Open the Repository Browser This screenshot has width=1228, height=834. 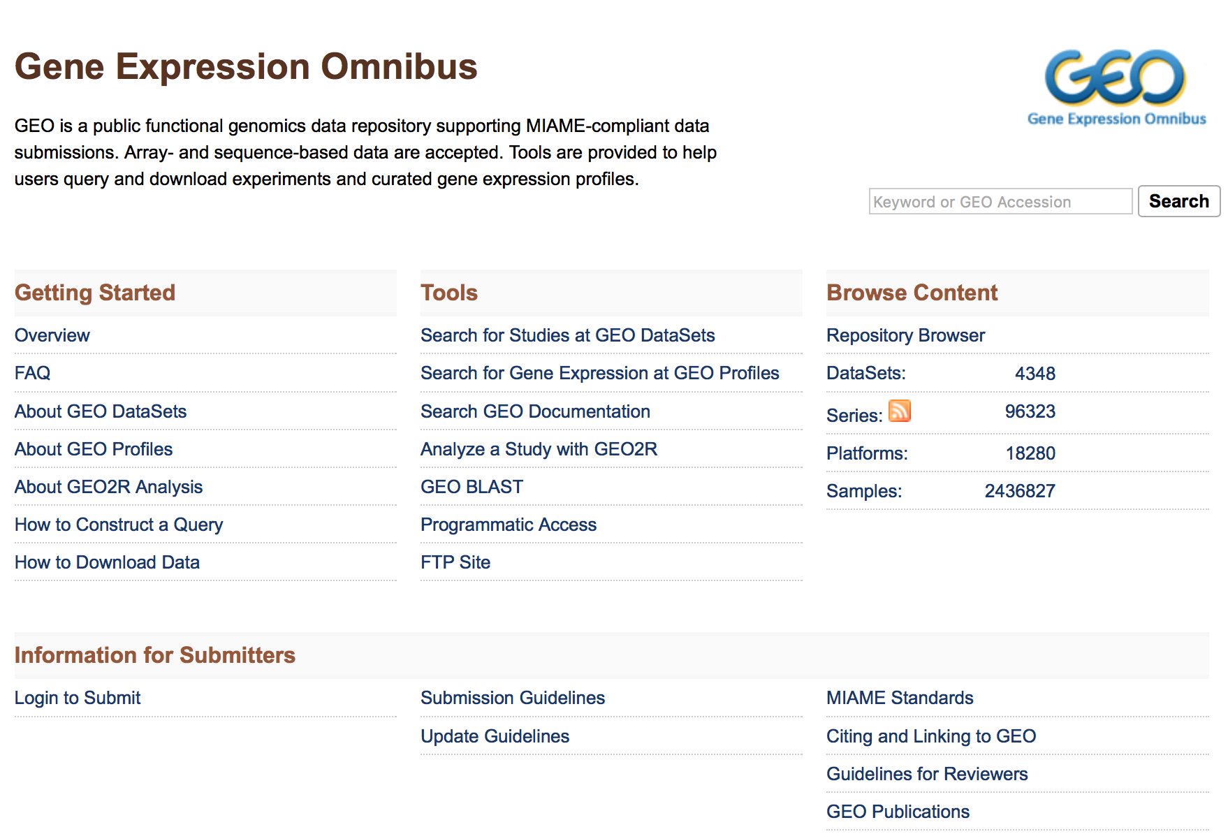tap(905, 335)
